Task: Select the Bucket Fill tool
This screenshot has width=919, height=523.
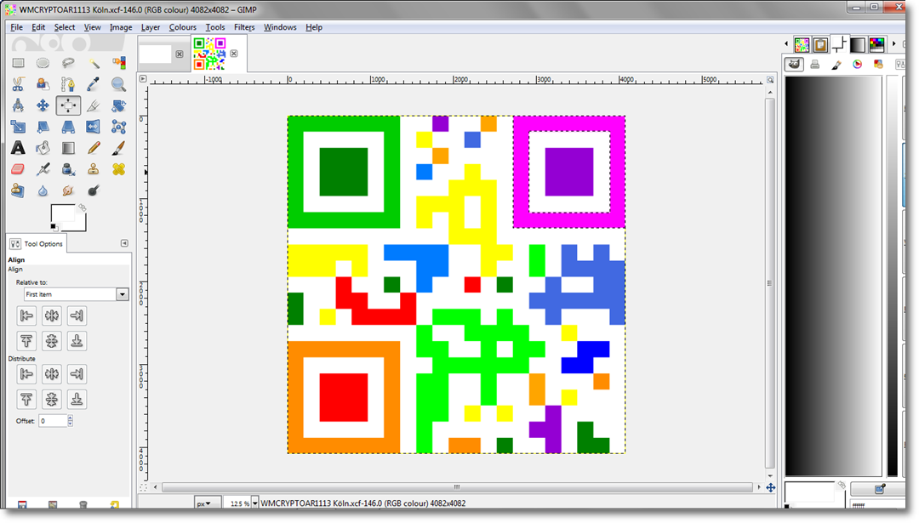Action: click(43, 148)
